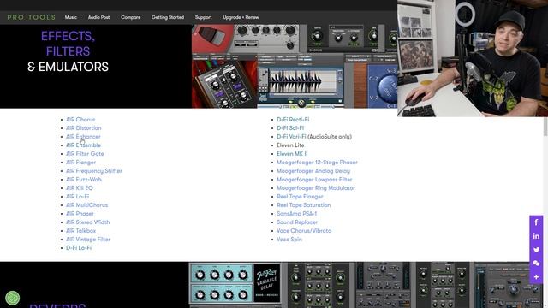548x308 pixels.
Task: Open the AIR MultiChorus link
Action: tap(87, 205)
